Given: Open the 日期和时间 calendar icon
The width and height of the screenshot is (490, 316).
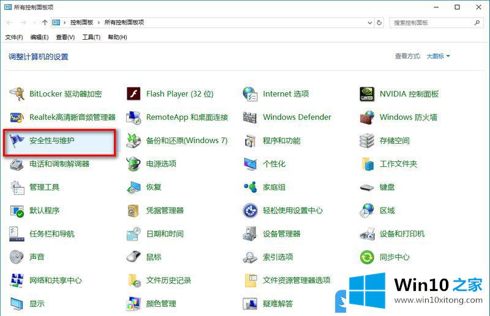Looking at the screenshot, I should click(134, 234).
